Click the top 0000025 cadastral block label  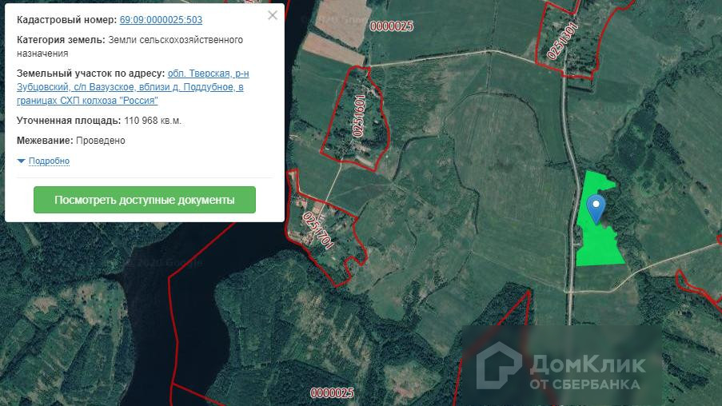392,26
